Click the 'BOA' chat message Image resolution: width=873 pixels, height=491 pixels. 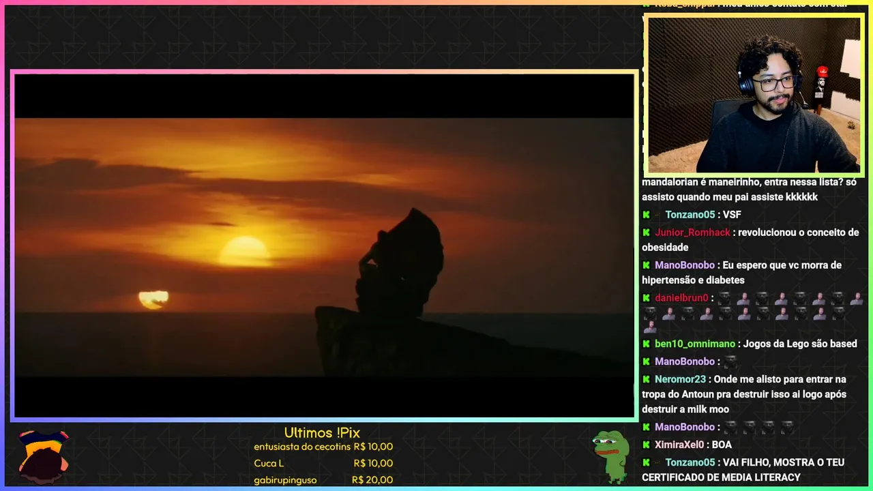[722, 445]
